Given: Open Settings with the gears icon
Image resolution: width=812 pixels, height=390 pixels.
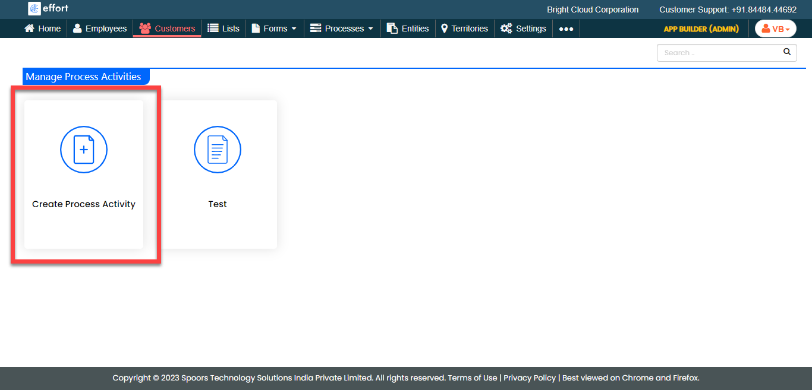Looking at the screenshot, I should click(x=506, y=28).
